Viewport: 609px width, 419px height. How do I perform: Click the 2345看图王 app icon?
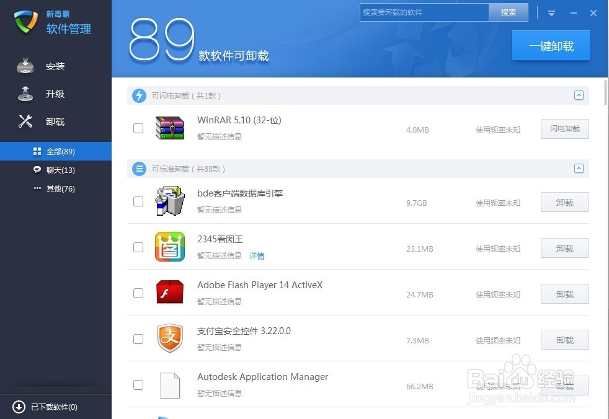pyautogui.click(x=170, y=247)
